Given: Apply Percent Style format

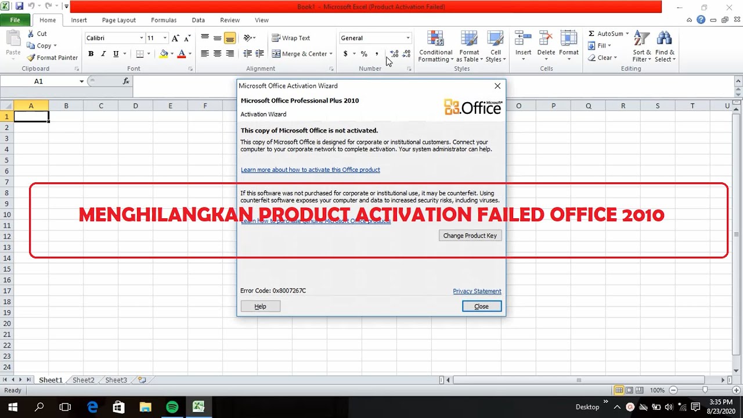Looking at the screenshot, I should point(364,54).
